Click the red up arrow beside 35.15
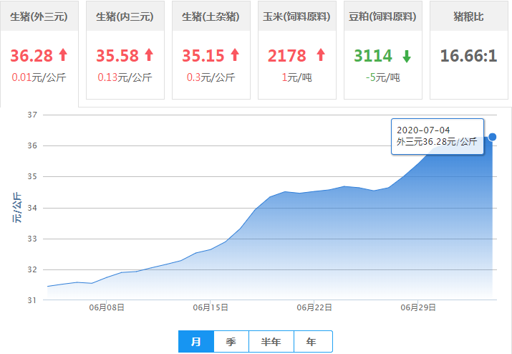Viewport: 512px width, 354px height. click(234, 55)
